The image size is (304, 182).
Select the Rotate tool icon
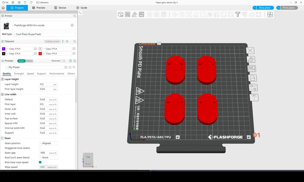point(182,14)
